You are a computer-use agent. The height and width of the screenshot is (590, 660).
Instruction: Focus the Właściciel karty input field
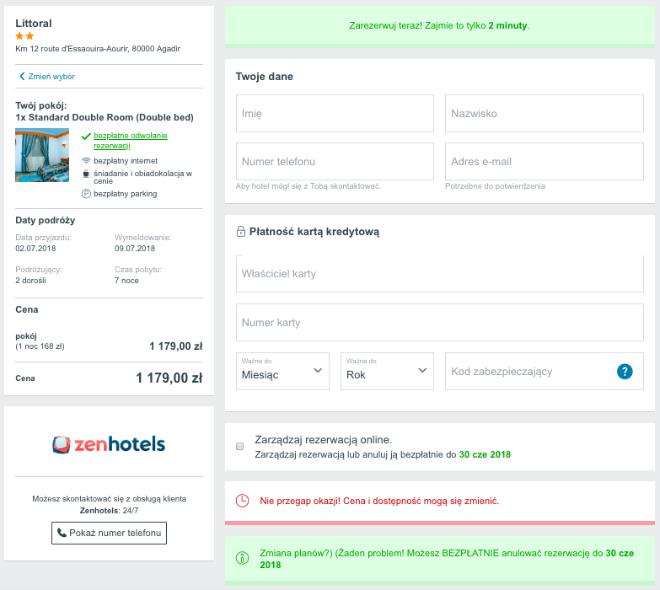pyautogui.click(x=440, y=274)
